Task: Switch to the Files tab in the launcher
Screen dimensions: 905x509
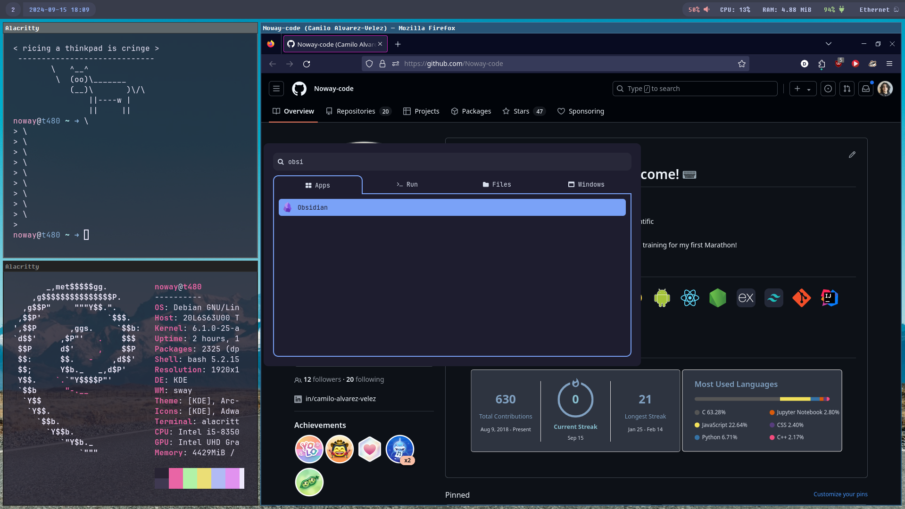Action: 497,184
